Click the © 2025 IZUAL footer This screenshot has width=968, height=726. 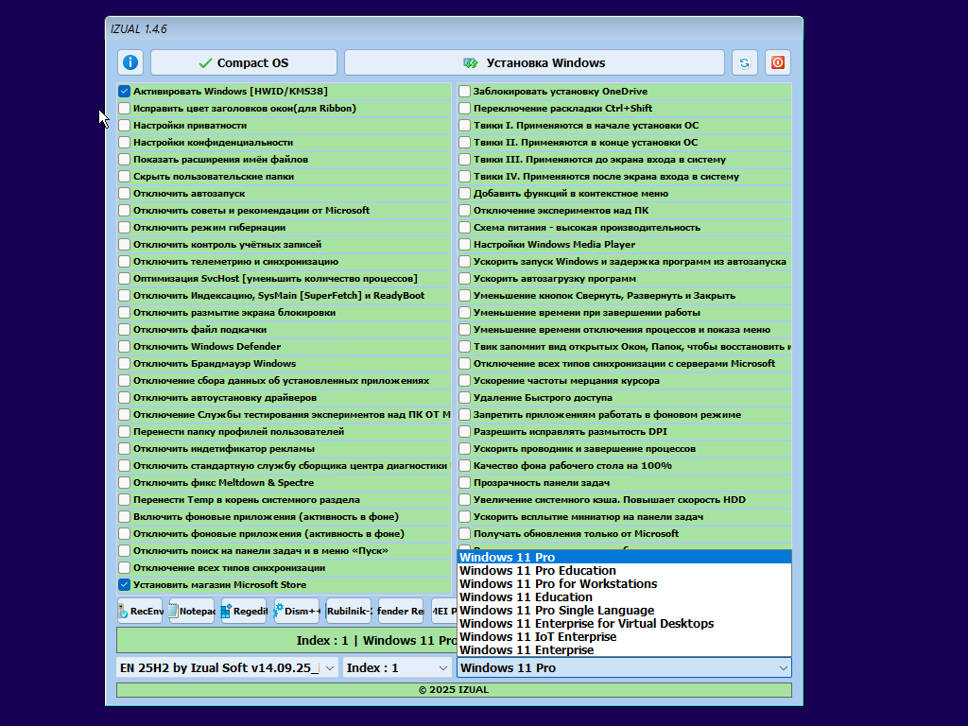(x=454, y=689)
